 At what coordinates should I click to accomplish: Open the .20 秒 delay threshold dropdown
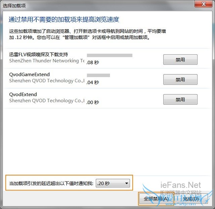tap(113, 183)
